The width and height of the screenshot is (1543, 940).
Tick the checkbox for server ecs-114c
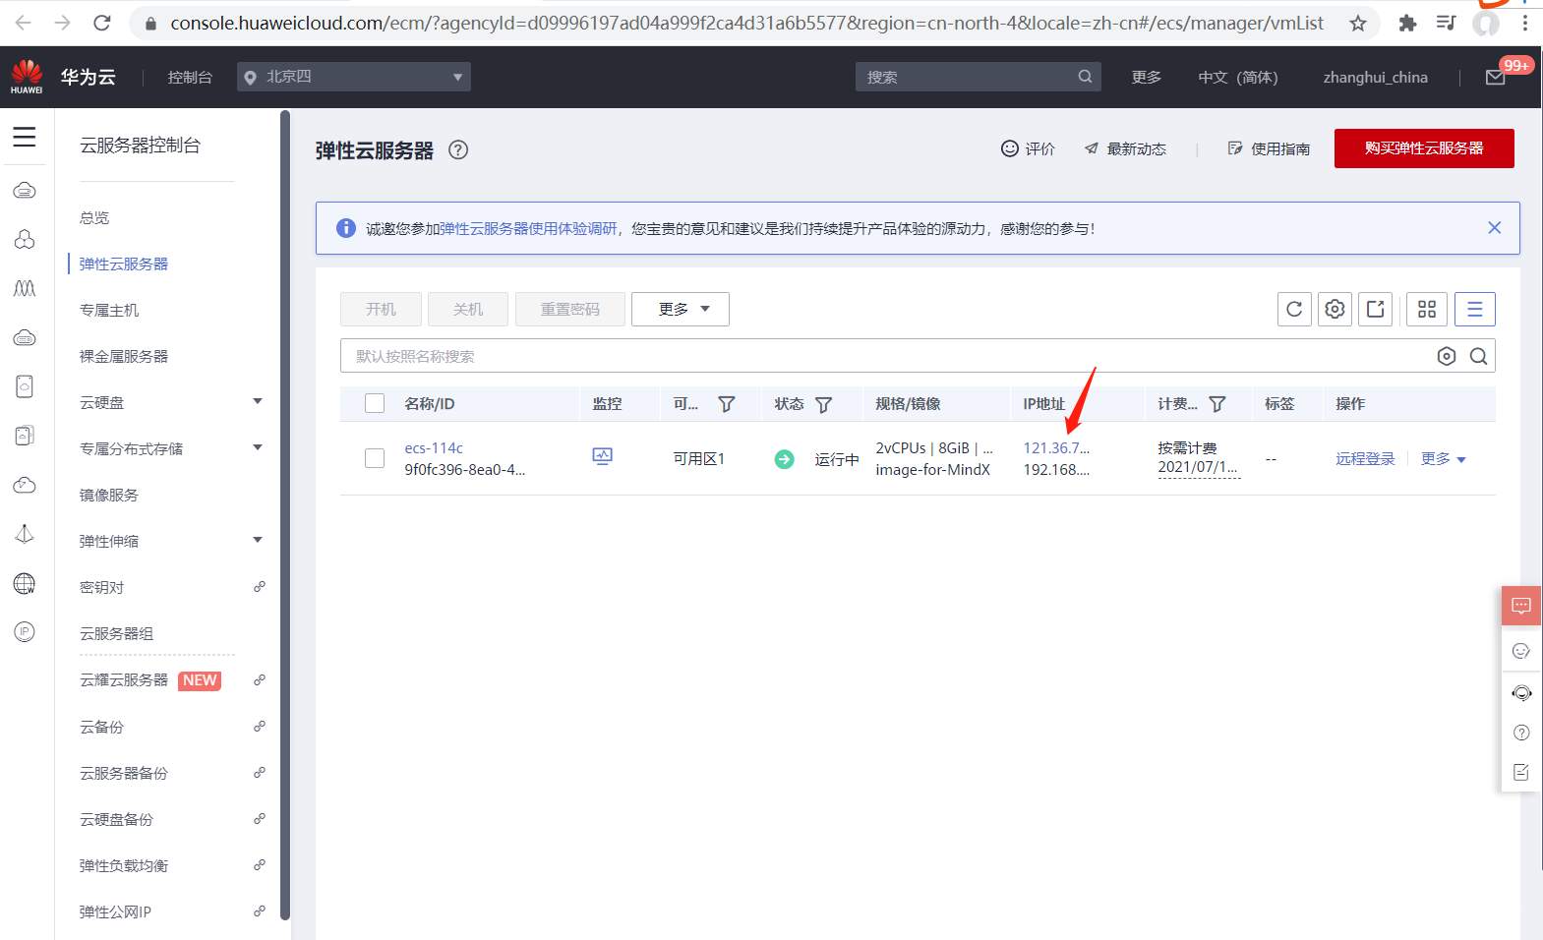point(375,458)
